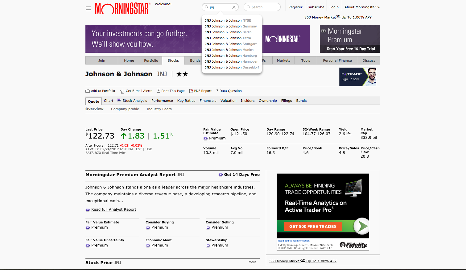Screen dimensions: 466x270
Task: Click the Fidelity green arrow play icon
Action: click(x=361, y=226)
